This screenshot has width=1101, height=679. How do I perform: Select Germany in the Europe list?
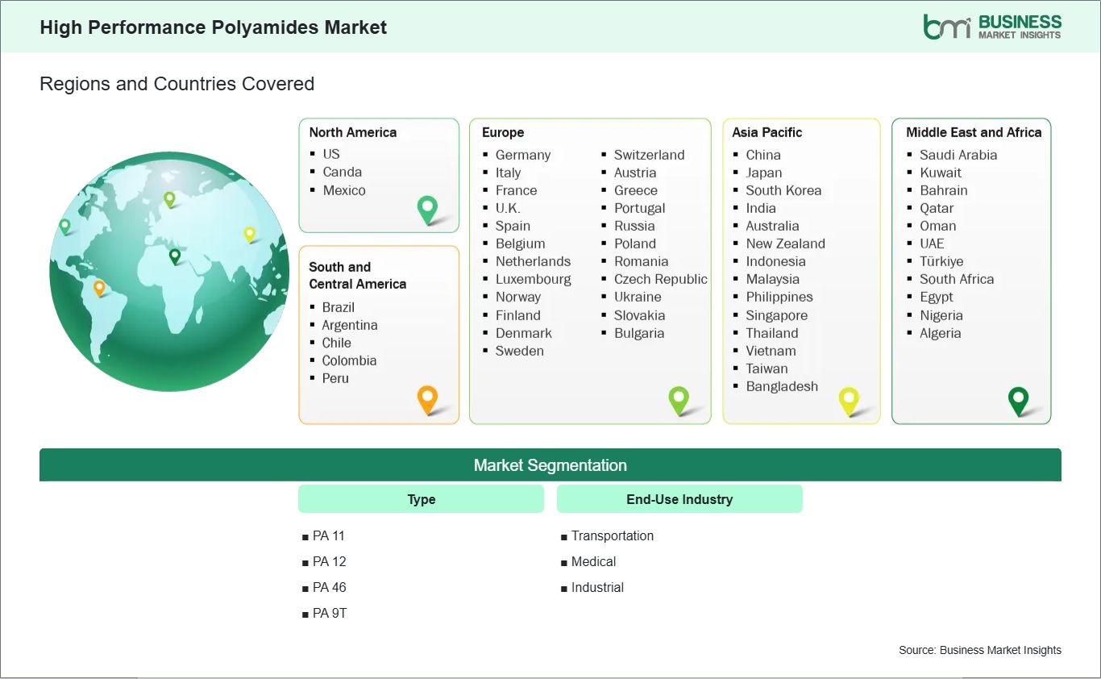point(522,155)
